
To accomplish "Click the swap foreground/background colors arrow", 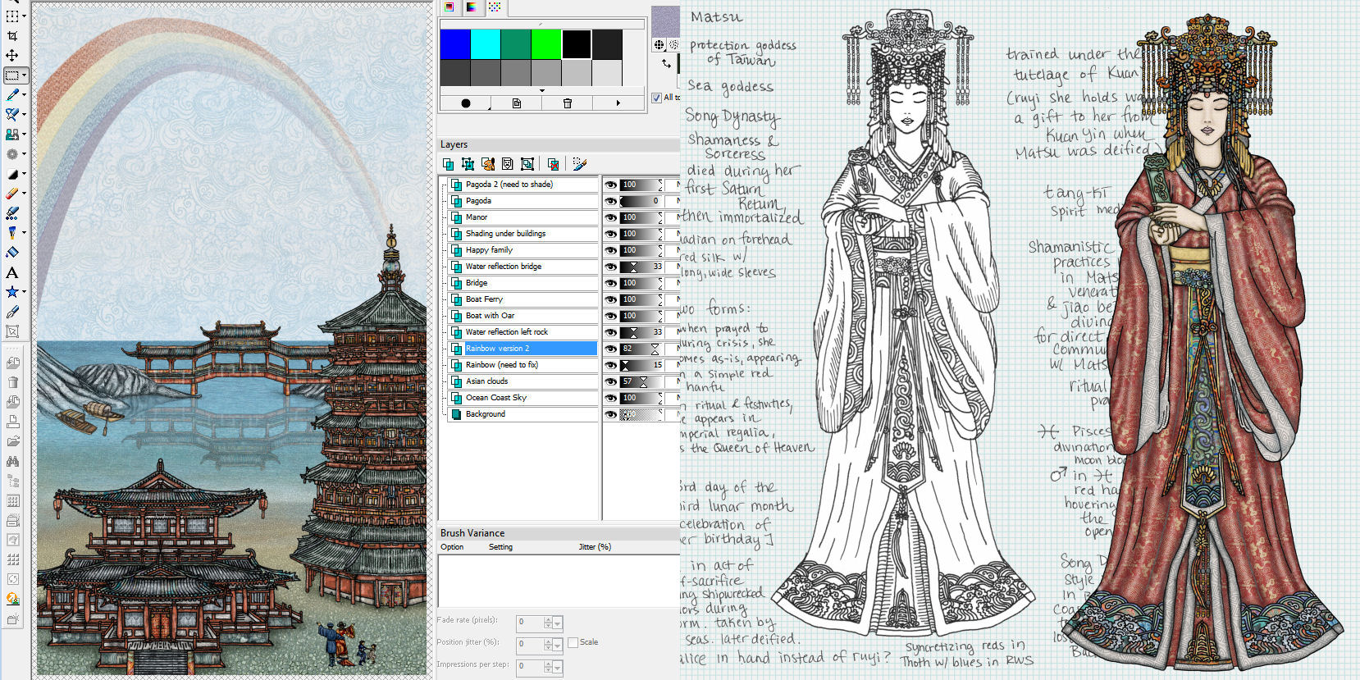I will tap(666, 63).
